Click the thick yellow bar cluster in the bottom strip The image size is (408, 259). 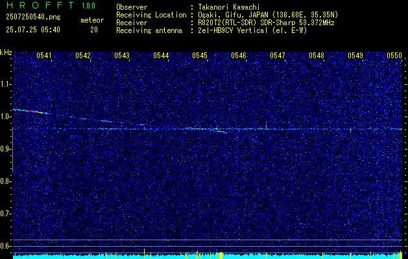221,255
